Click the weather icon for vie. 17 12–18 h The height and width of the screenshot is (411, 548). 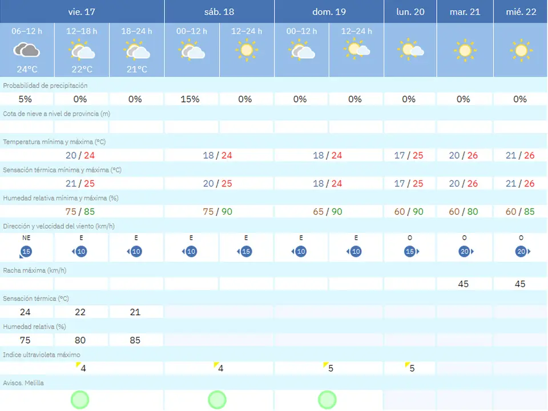tap(82, 49)
